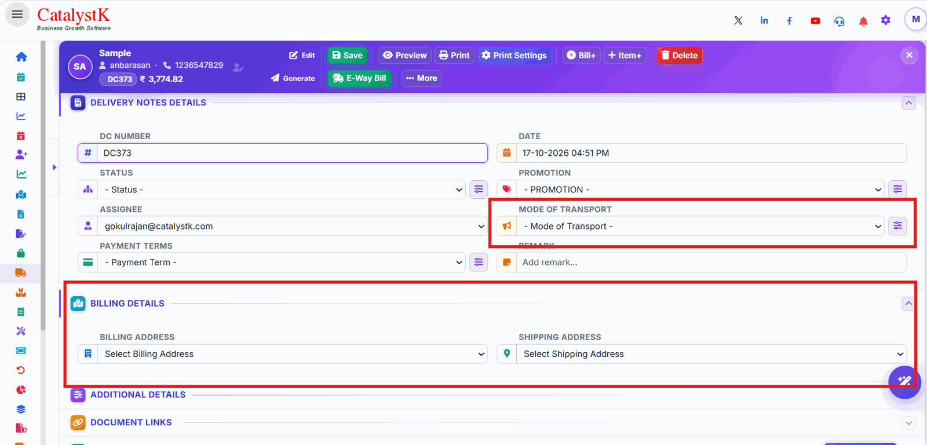Delete this delivery note

point(680,56)
